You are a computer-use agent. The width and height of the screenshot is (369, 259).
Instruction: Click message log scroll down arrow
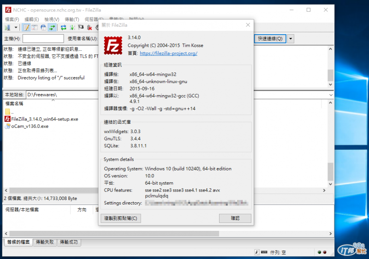(x=330, y=84)
